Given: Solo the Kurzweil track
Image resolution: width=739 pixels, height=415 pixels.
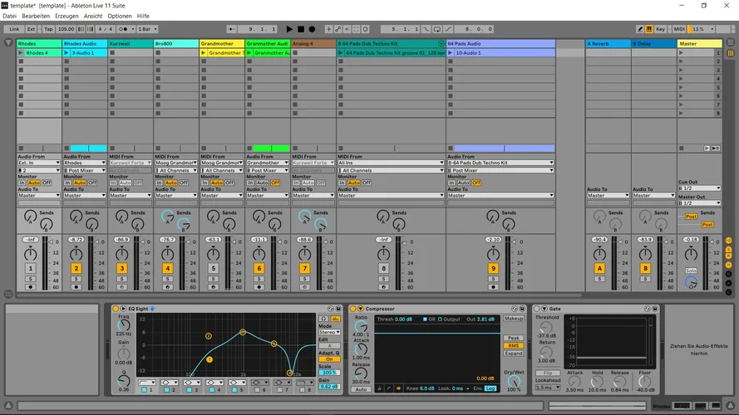Looking at the screenshot, I should click(121, 279).
